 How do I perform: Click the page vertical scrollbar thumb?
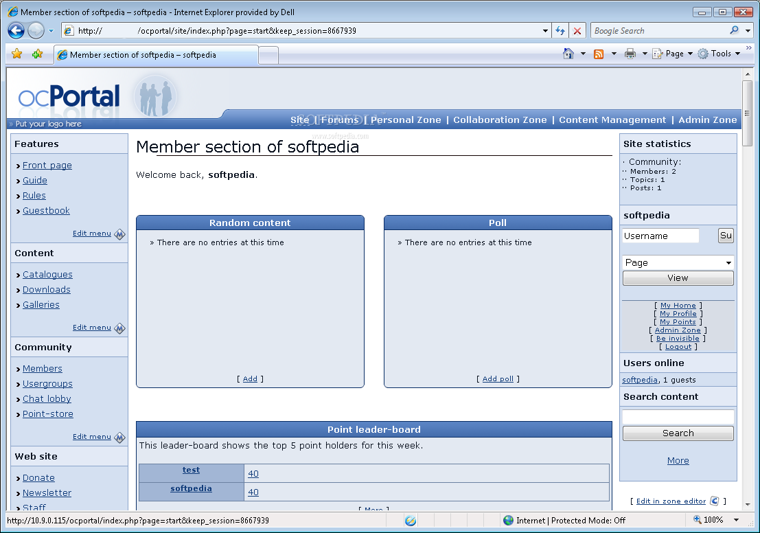[747, 113]
